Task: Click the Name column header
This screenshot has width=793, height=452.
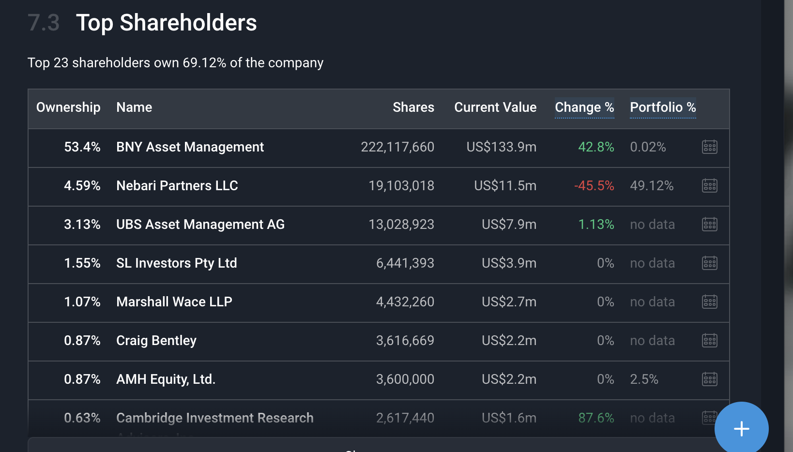Action: coord(134,107)
